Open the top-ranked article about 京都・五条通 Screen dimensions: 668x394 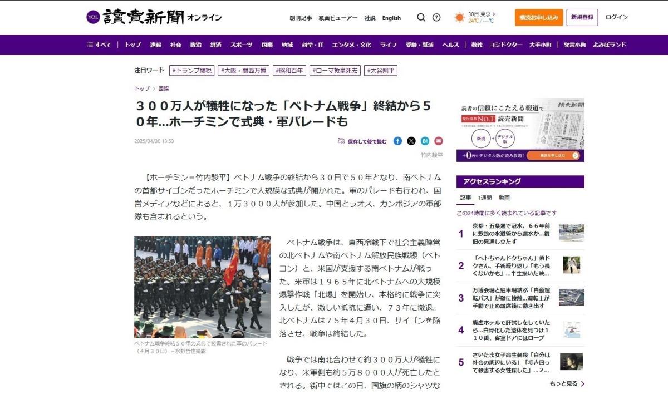(x=511, y=233)
